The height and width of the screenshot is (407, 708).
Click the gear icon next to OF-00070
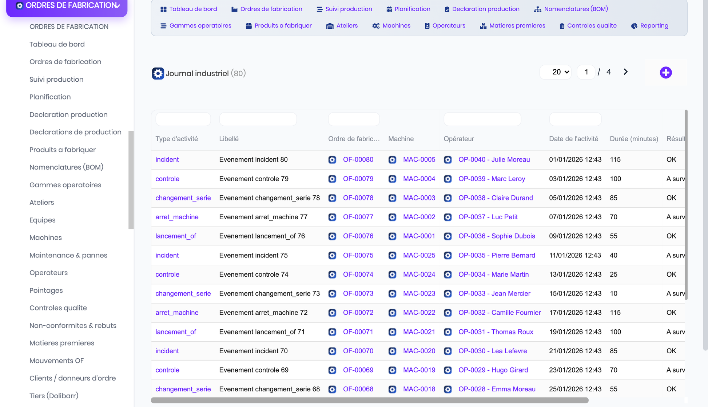coord(332,351)
